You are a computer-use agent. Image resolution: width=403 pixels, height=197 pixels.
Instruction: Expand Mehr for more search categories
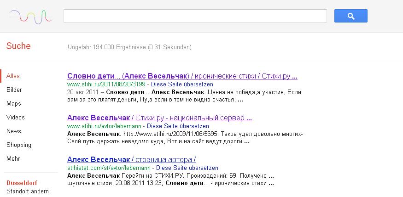13,159
